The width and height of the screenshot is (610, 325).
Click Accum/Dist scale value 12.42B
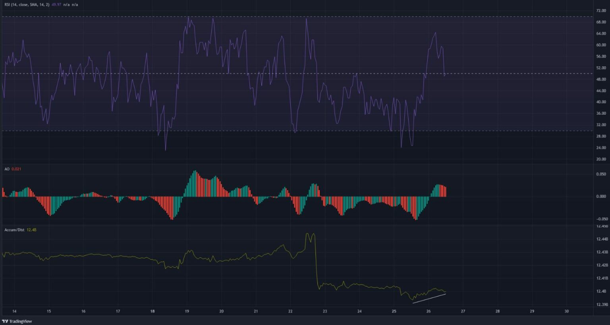602,265
